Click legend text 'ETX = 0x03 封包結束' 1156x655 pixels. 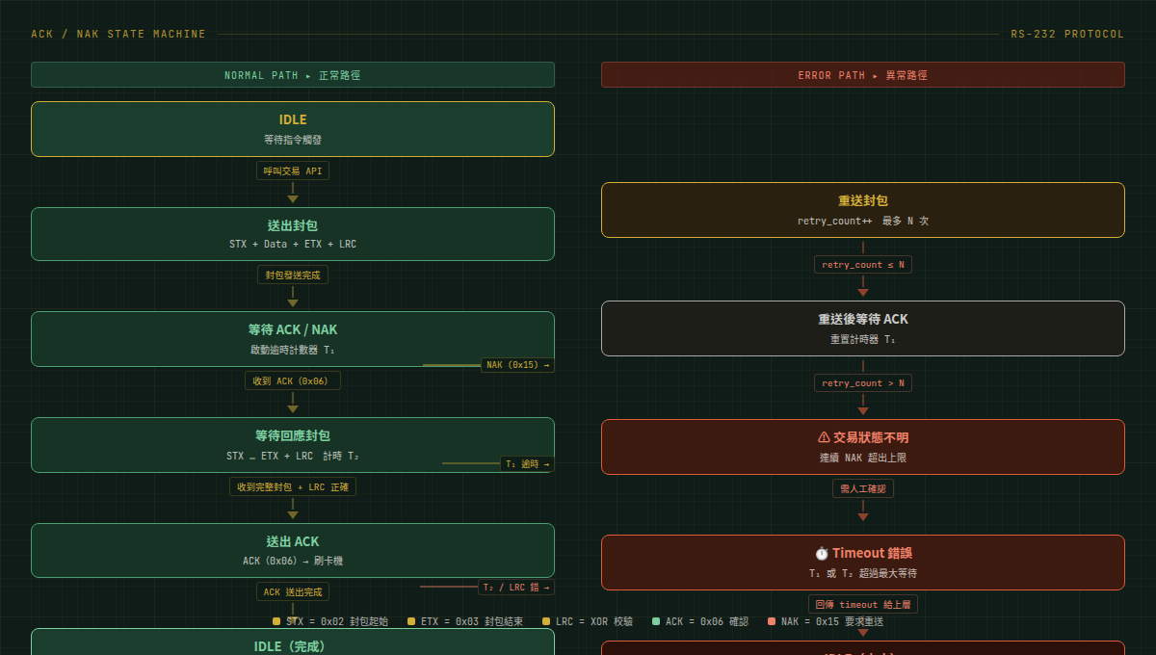click(x=472, y=621)
